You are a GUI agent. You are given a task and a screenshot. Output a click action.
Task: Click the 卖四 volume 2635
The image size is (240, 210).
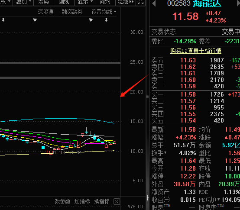[x=217, y=67]
